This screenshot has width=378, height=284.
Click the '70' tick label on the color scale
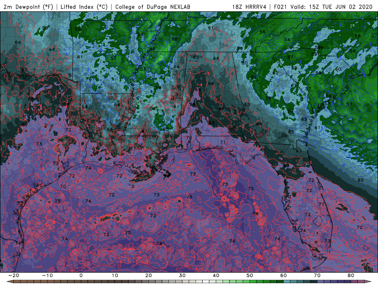[x=317, y=275]
